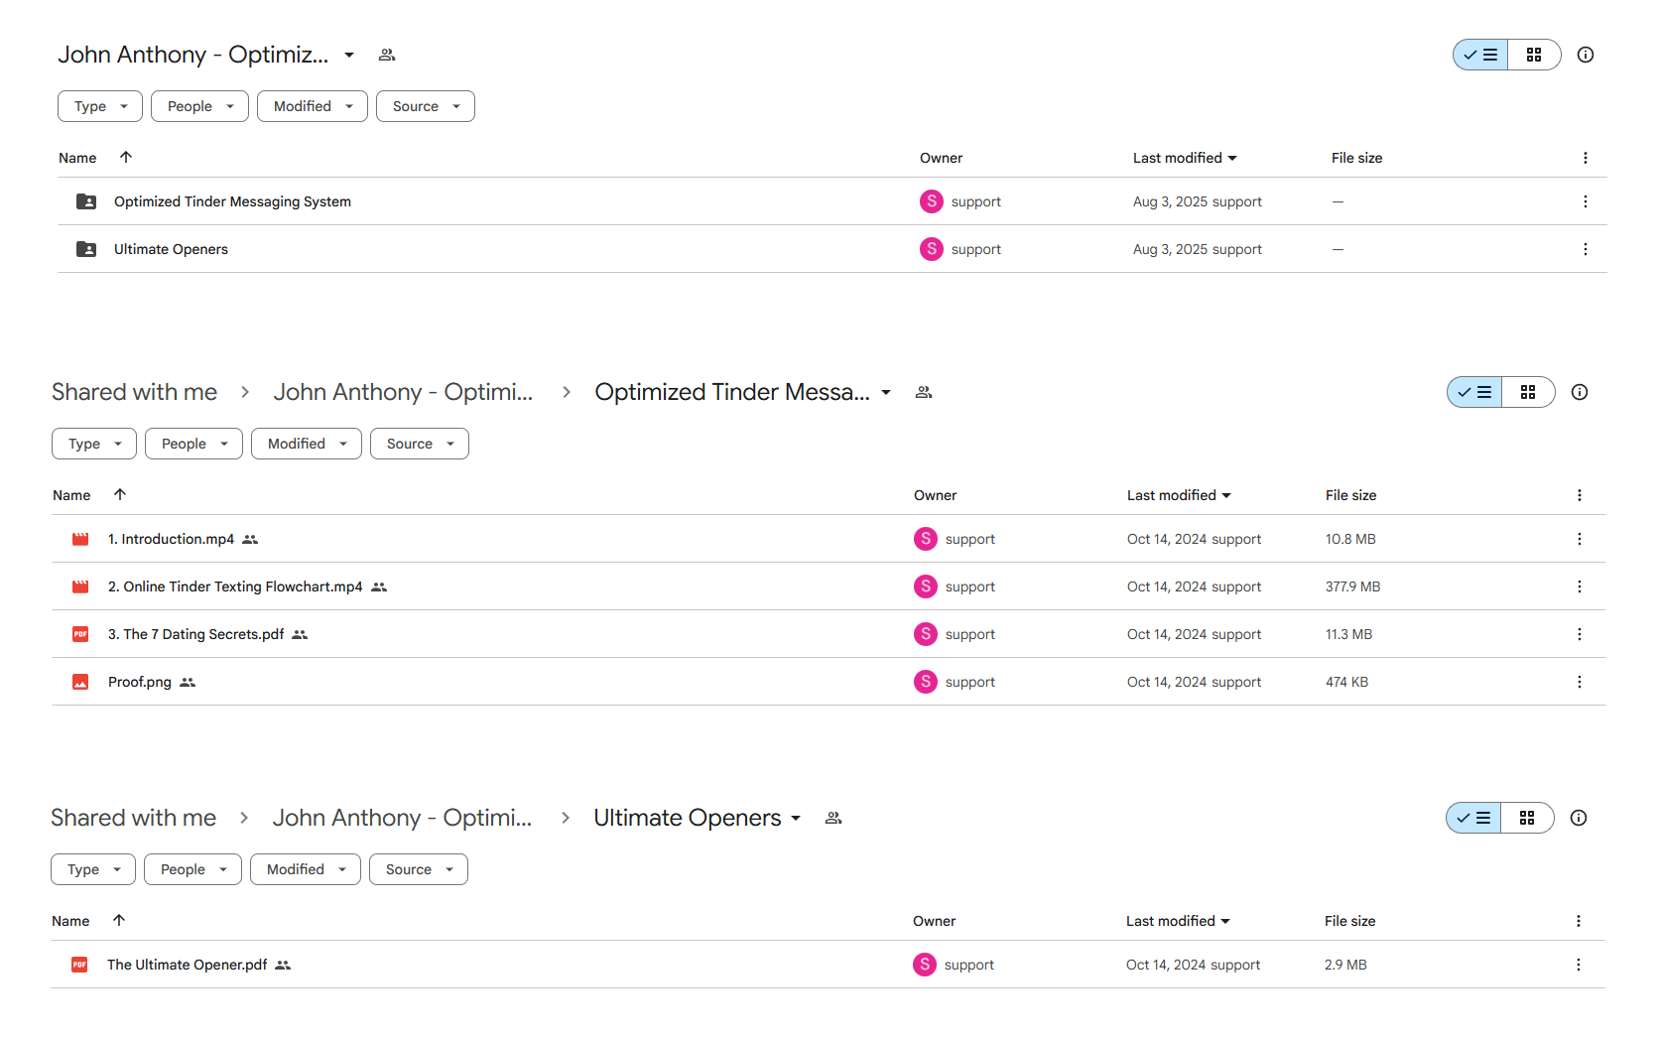Click File size column header in Ultimate Openers panel
The height and width of the screenshot is (1040, 1659).
[x=1350, y=921]
